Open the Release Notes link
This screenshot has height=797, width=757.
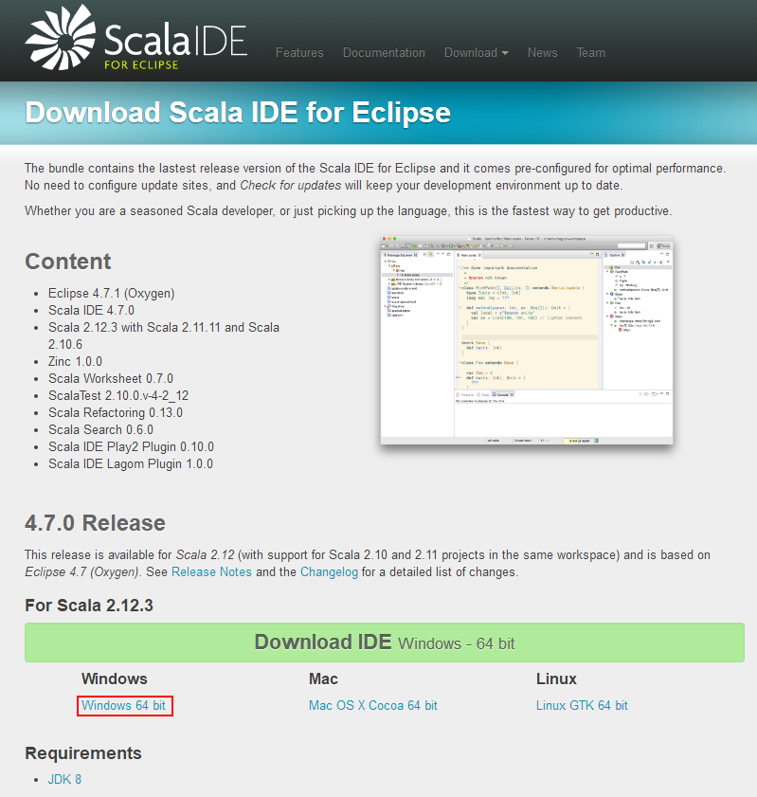pyautogui.click(x=211, y=571)
